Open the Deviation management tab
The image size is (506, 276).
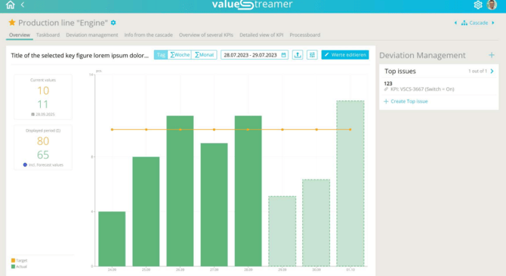(x=92, y=35)
